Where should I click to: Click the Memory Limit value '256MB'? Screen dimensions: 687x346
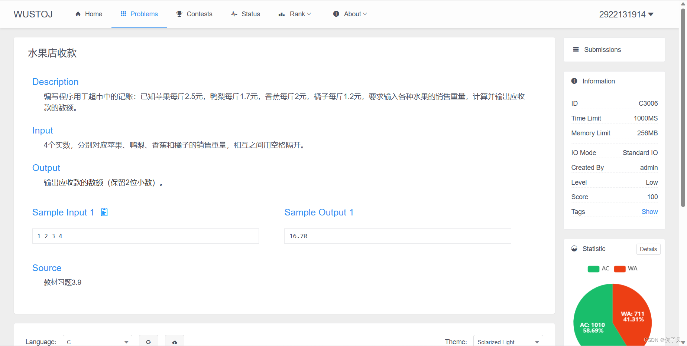coord(647,133)
